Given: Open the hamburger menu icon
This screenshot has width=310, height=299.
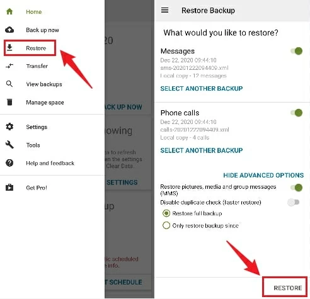Looking at the screenshot, I should click(164, 10).
